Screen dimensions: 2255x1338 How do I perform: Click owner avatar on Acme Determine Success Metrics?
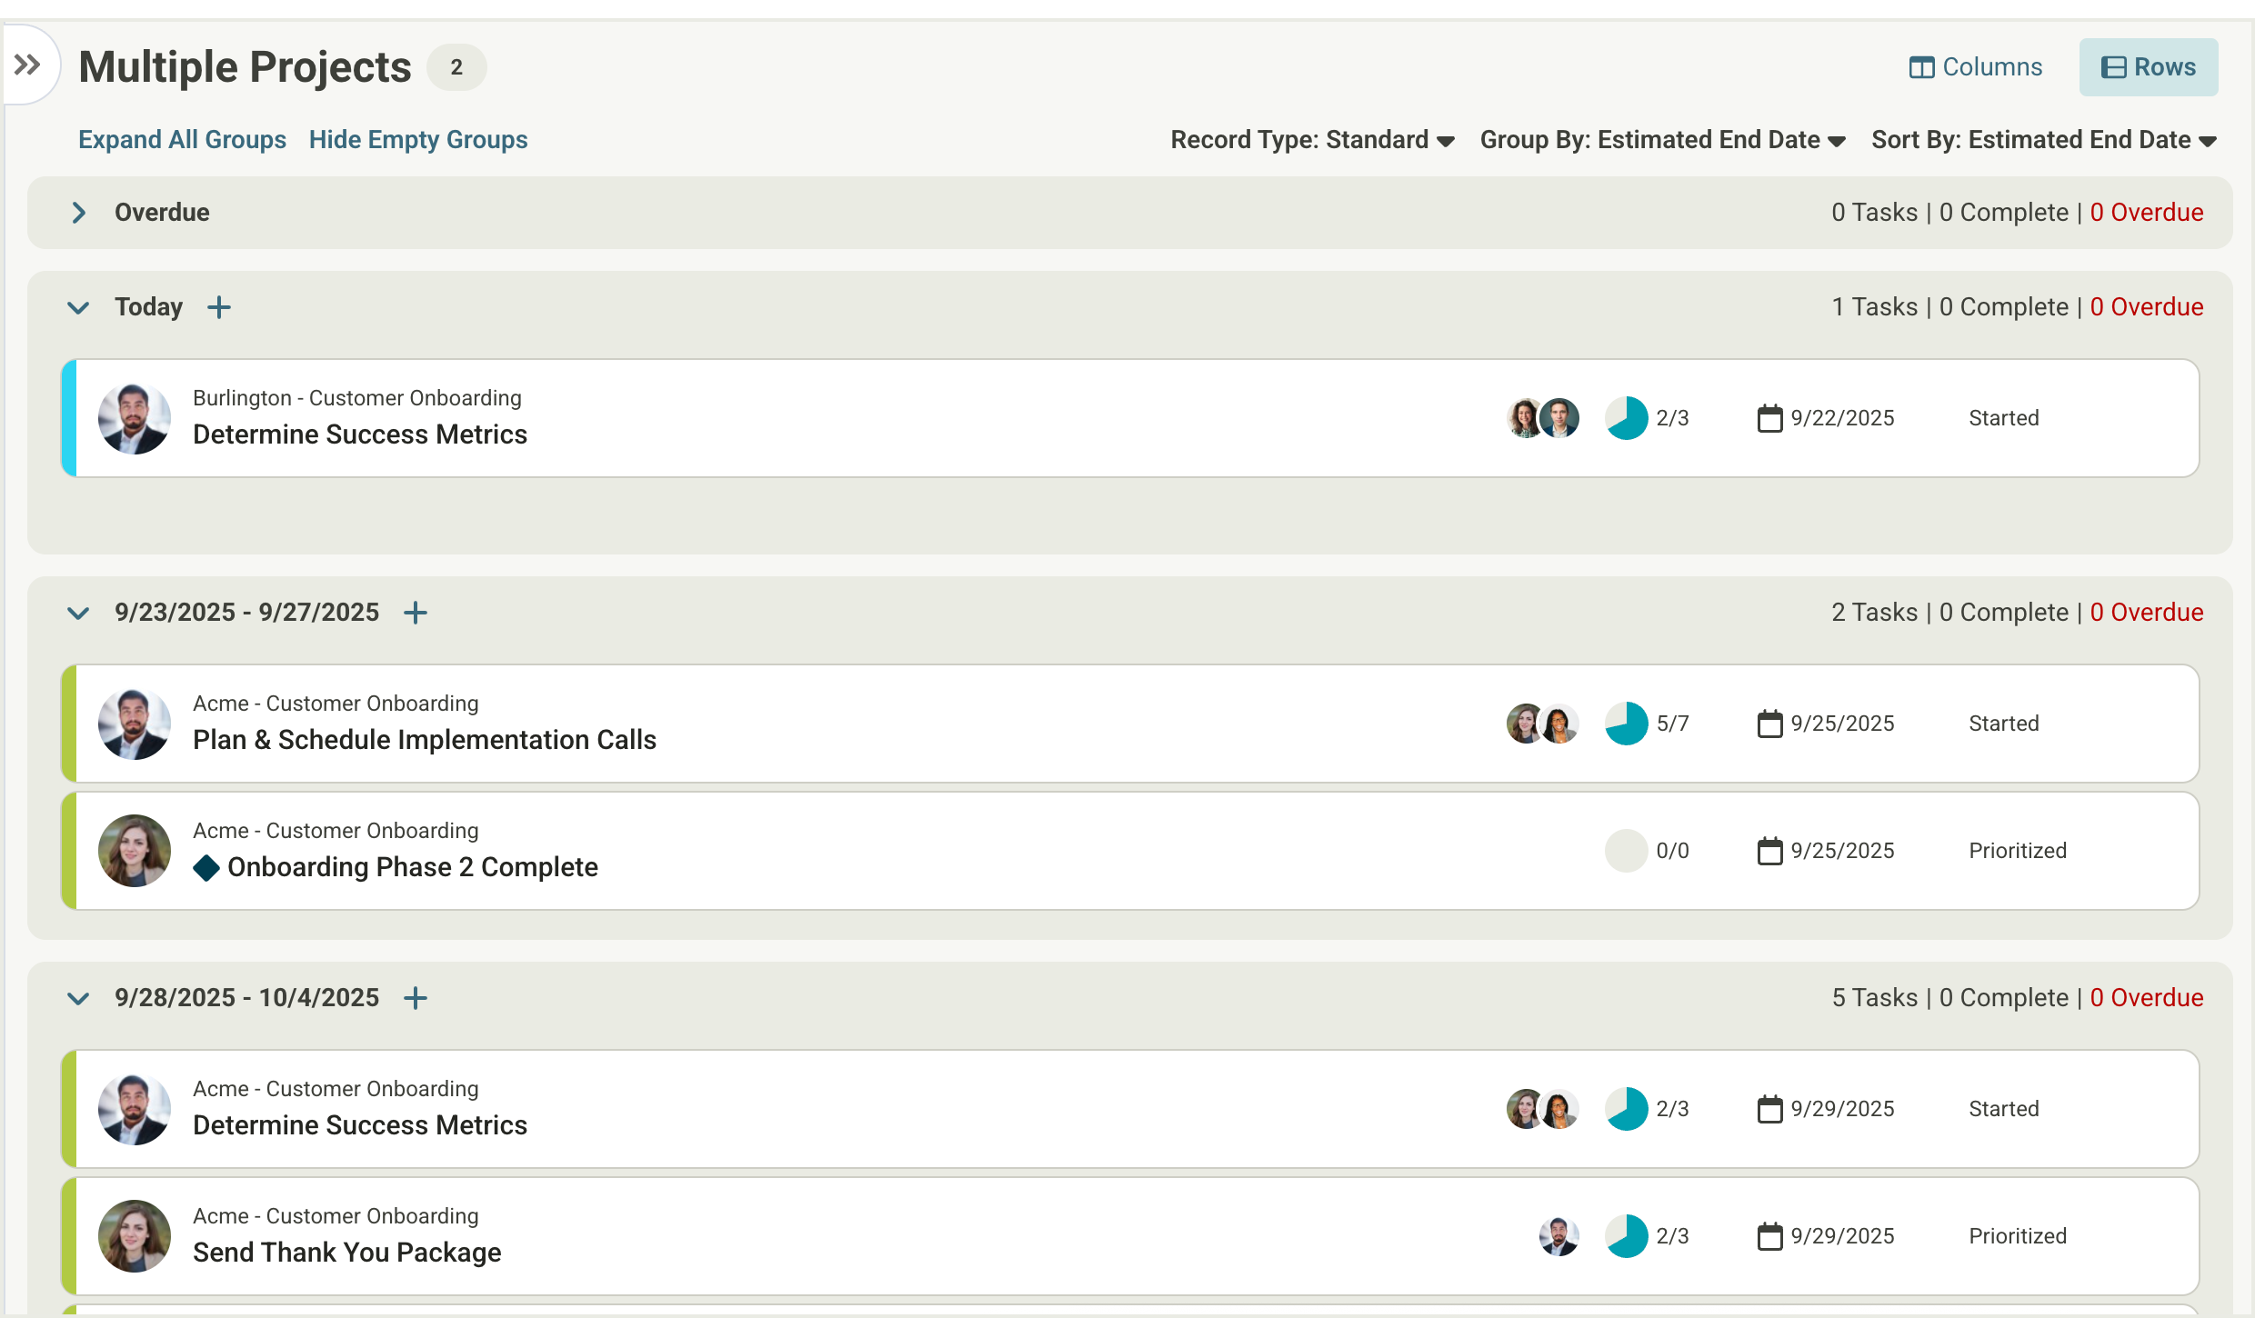pyautogui.click(x=135, y=1109)
